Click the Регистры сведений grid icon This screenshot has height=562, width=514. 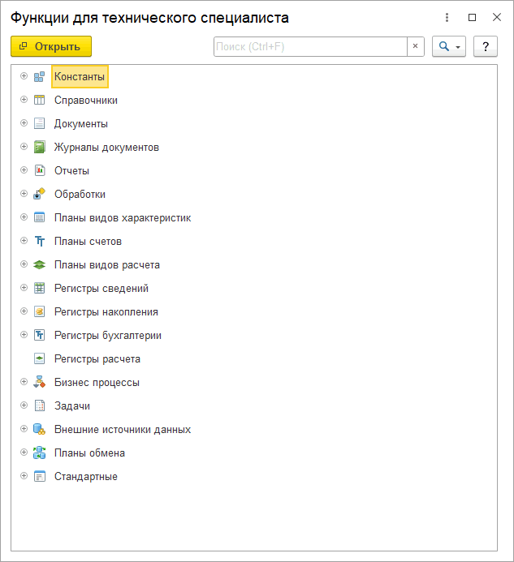[x=39, y=288]
